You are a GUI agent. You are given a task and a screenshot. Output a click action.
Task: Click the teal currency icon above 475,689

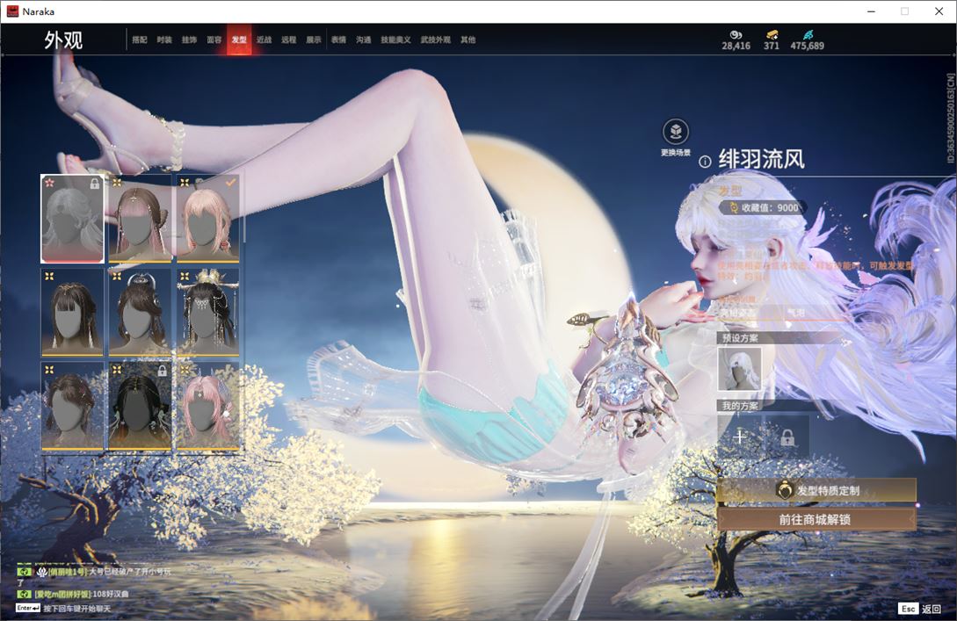(x=808, y=35)
